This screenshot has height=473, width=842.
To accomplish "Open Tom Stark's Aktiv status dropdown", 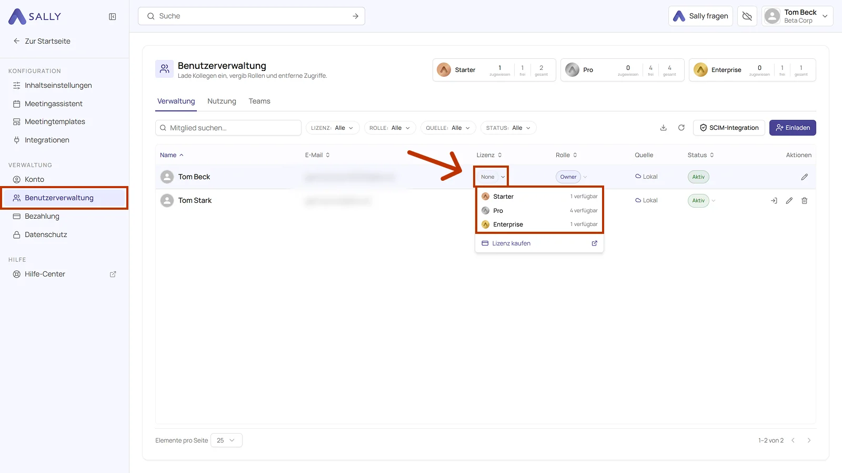I will (x=702, y=201).
